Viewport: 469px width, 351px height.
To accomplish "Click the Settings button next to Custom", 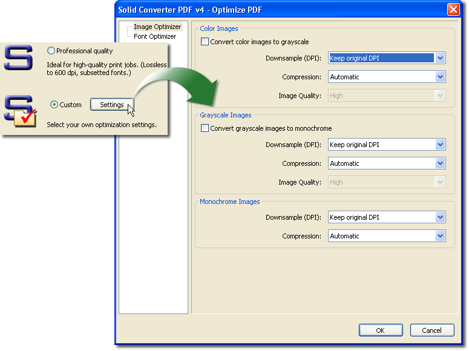I will click(112, 105).
